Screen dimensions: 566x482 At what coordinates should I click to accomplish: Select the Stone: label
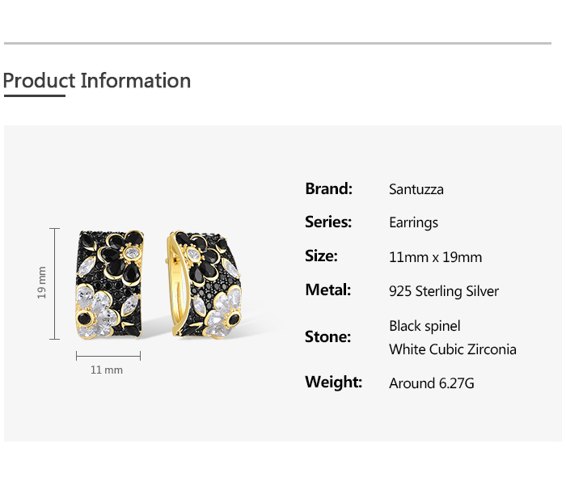[x=327, y=337]
